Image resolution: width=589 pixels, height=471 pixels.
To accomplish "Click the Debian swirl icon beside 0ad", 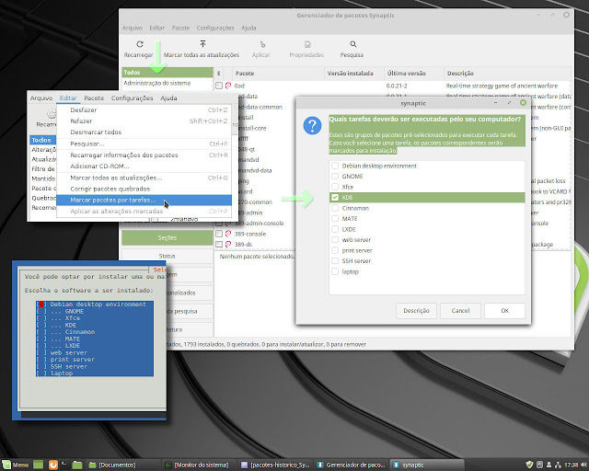I will point(228,86).
